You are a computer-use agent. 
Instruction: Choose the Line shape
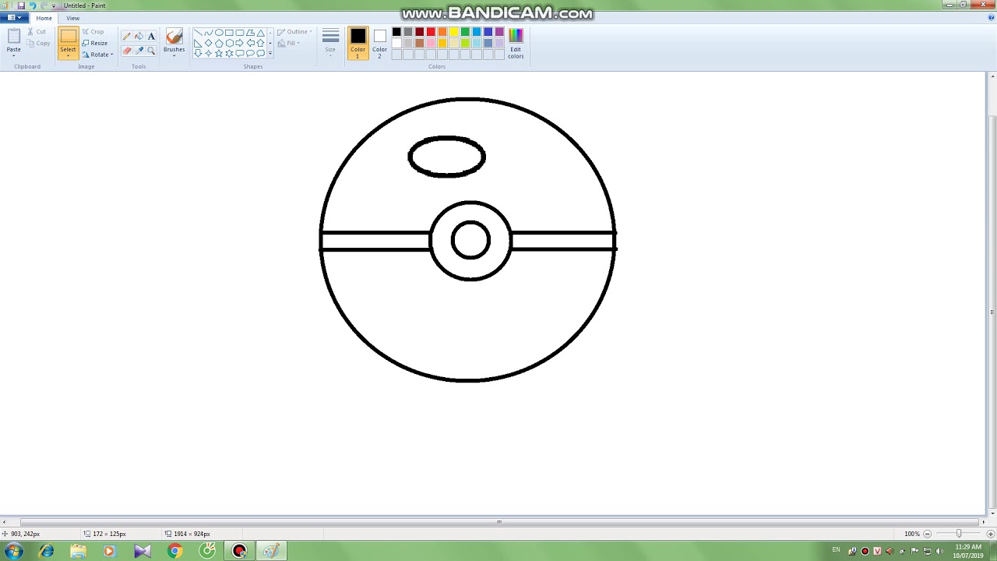pos(198,33)
